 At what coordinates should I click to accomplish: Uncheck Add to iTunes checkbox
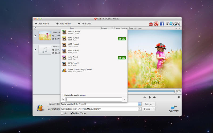[x=72, y=113]
